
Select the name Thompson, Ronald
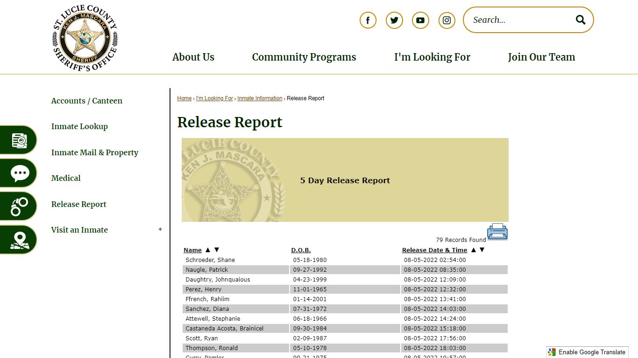point(212,348)
